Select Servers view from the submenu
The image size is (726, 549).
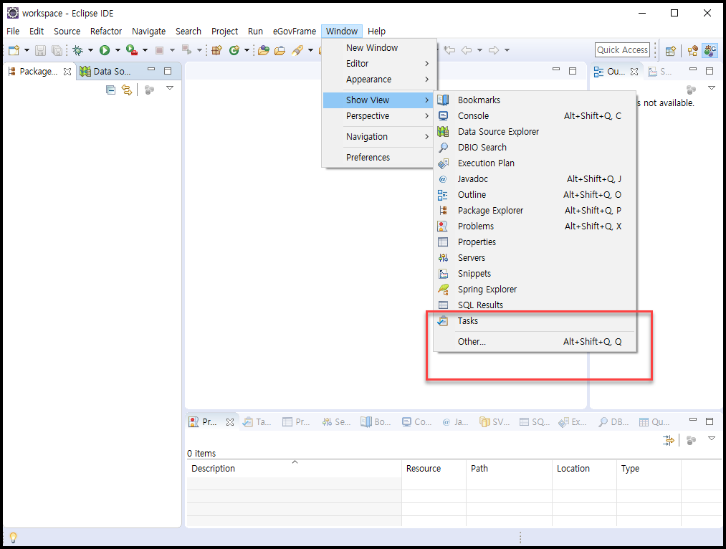point(535,258)
